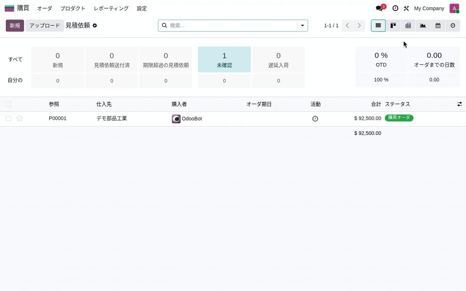Open the My Company switcher

tap(429, 8)
